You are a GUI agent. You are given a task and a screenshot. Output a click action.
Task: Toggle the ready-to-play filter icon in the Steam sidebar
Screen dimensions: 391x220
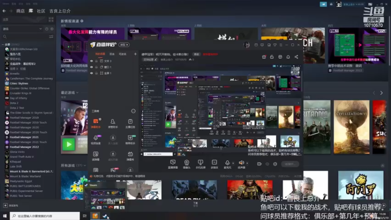52,29
